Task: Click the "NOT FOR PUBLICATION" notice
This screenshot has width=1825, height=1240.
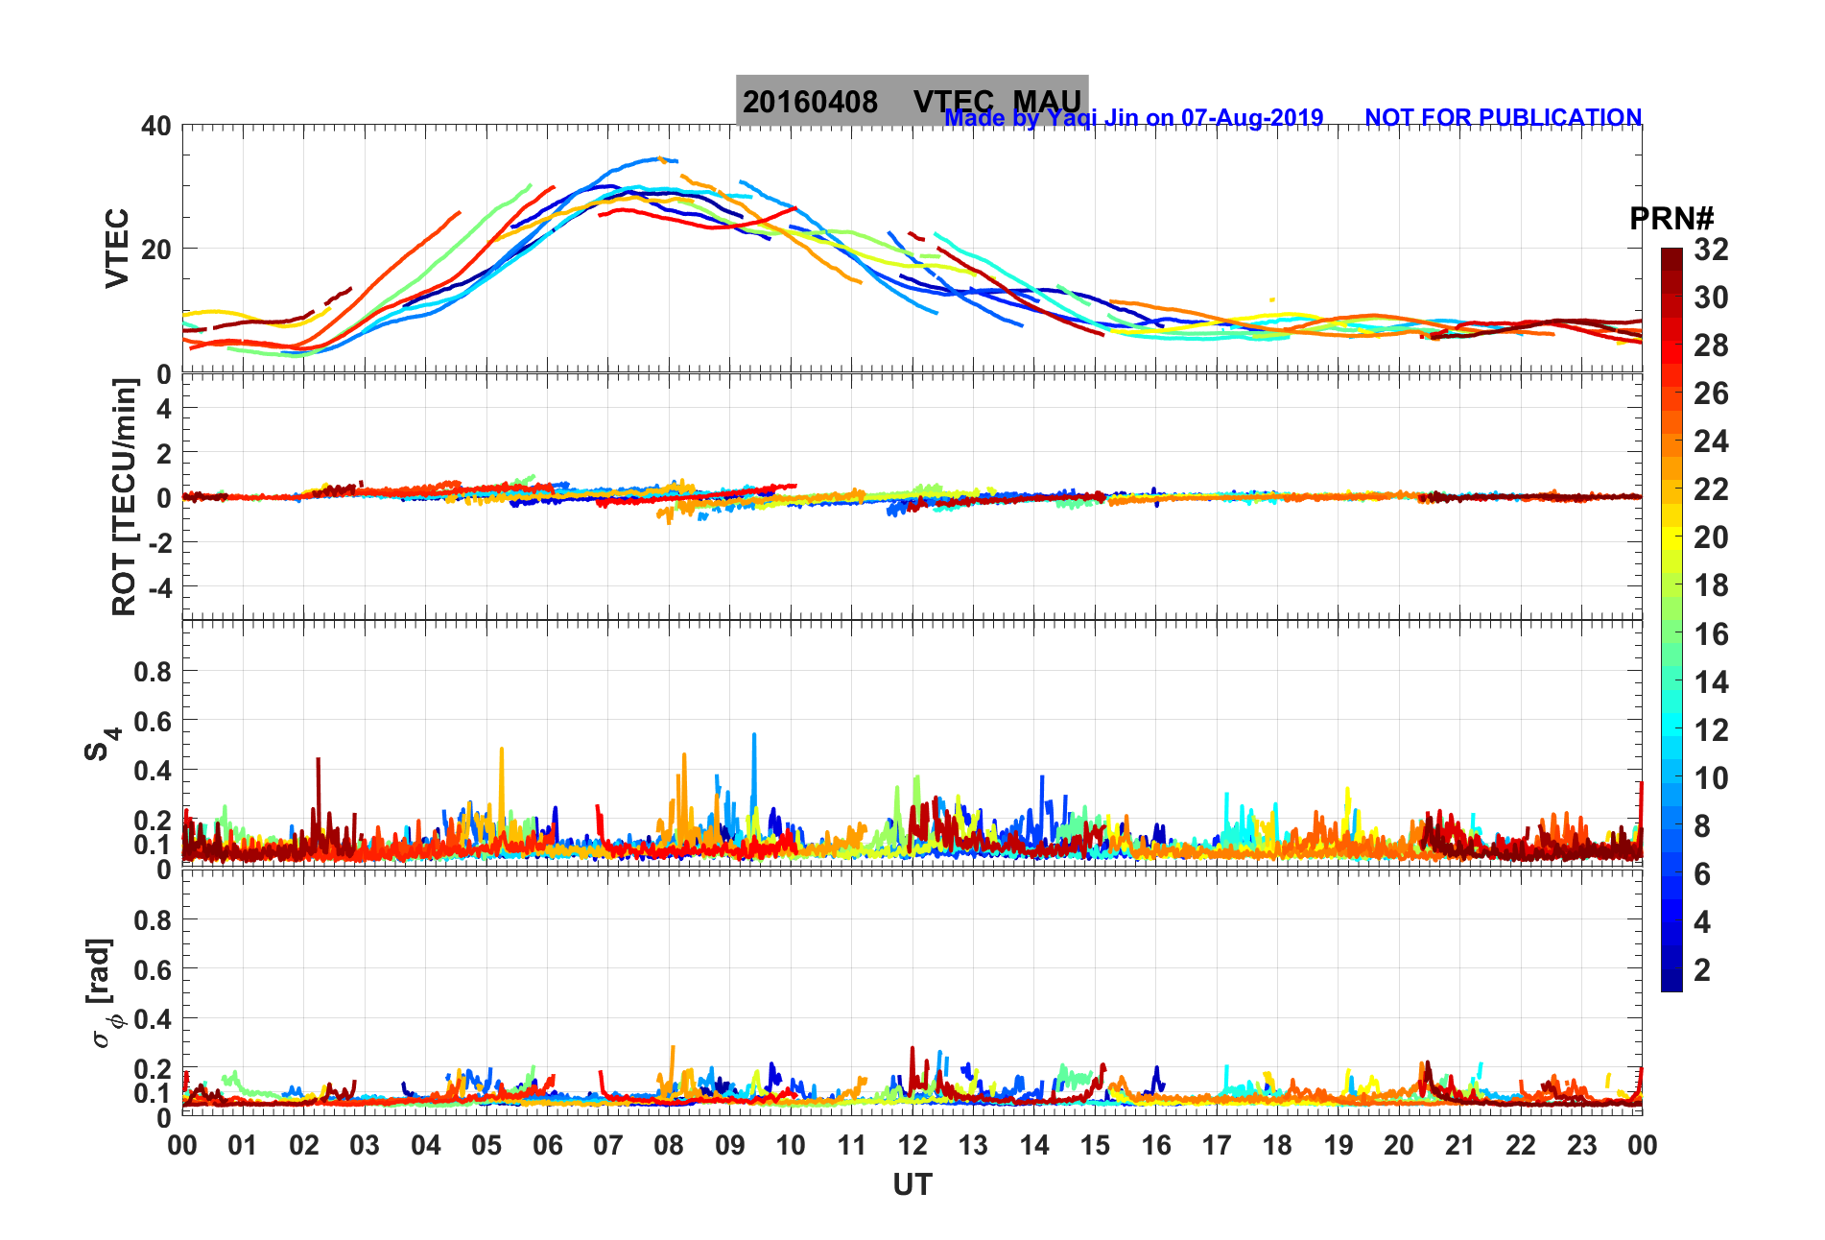Action: [x=1504, y=117]
